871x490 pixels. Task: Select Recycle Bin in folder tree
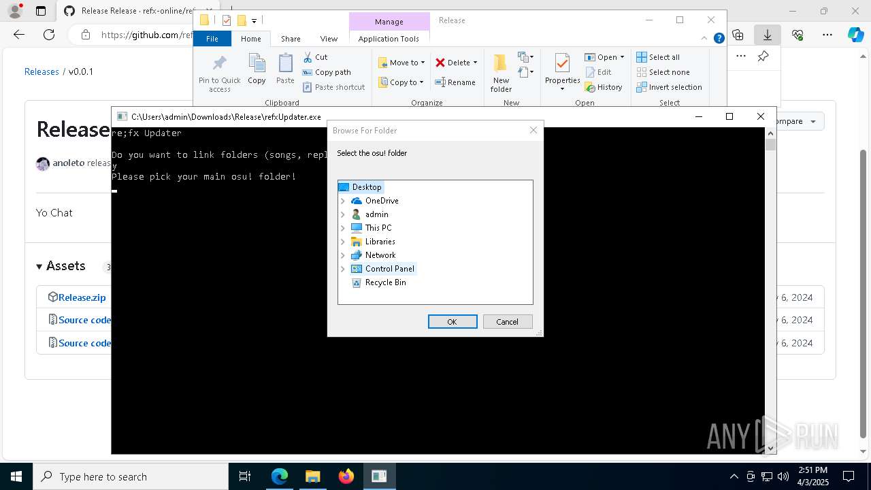click(x=385, y=282)
